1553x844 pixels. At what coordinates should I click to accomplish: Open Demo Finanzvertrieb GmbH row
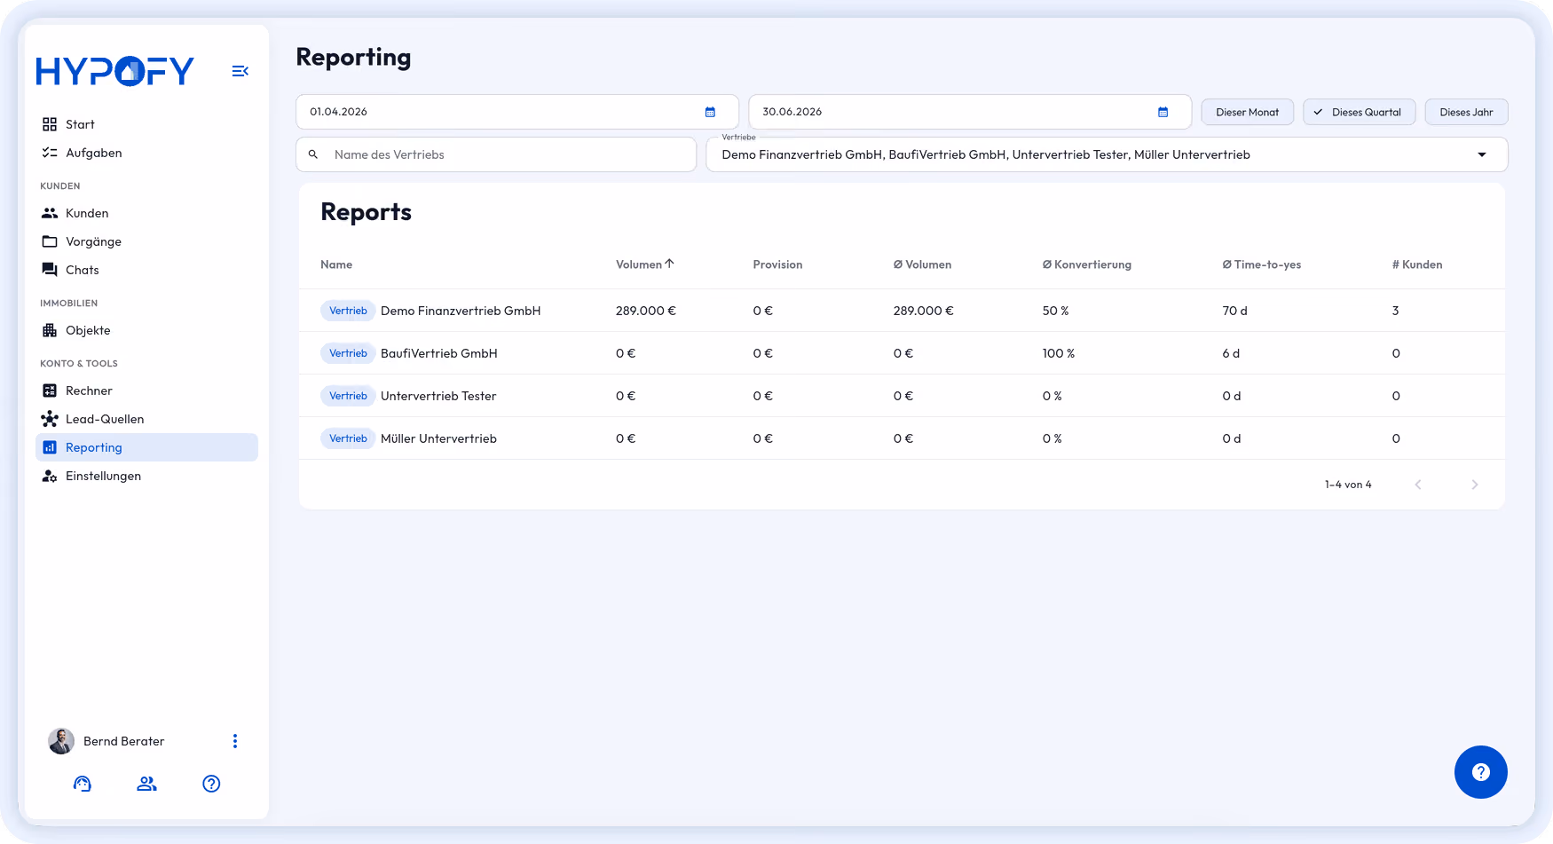(902, 311)
